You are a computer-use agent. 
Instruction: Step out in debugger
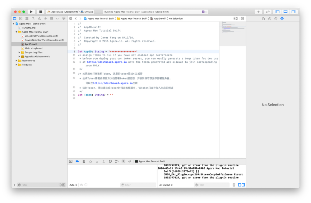coord(104,161)
